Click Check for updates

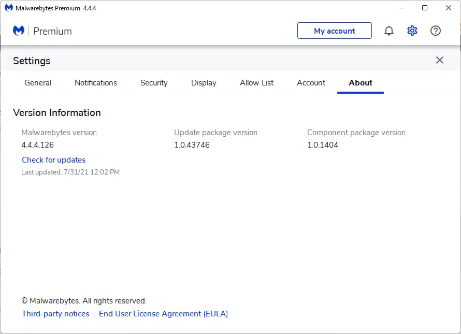click(53, 159)
